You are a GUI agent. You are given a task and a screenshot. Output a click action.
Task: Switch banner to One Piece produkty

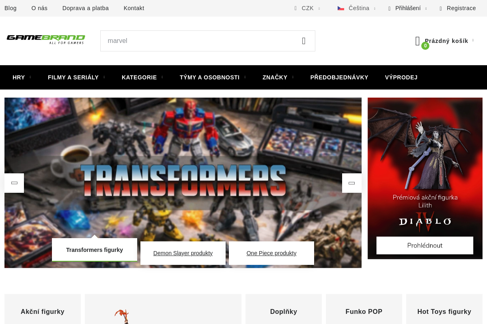pos(271,253)
